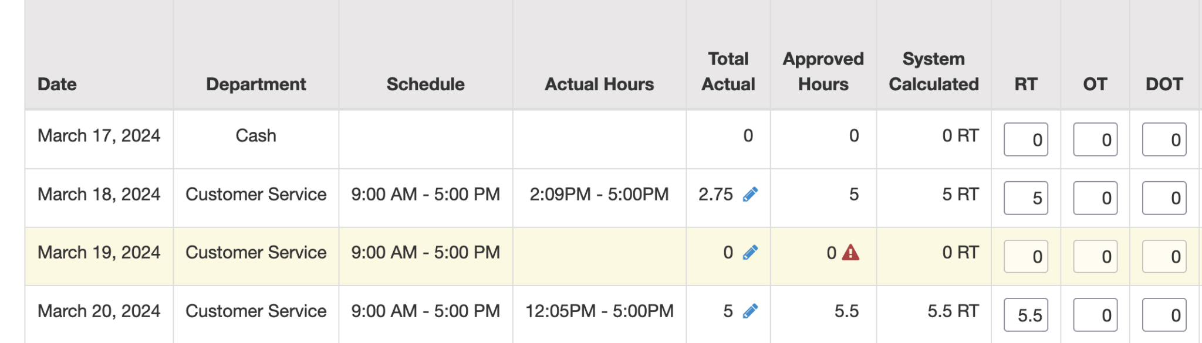
Task: Edit total actual hours for March 19
Action: coord(750,253)
